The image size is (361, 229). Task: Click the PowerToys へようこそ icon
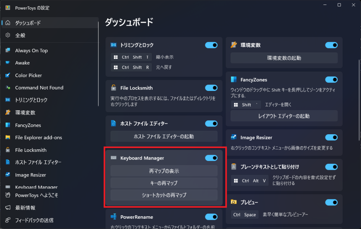coord(8,195)
